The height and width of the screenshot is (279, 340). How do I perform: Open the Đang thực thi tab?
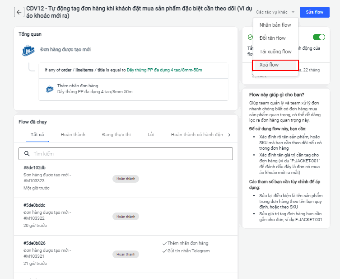[x=116, y=135]
